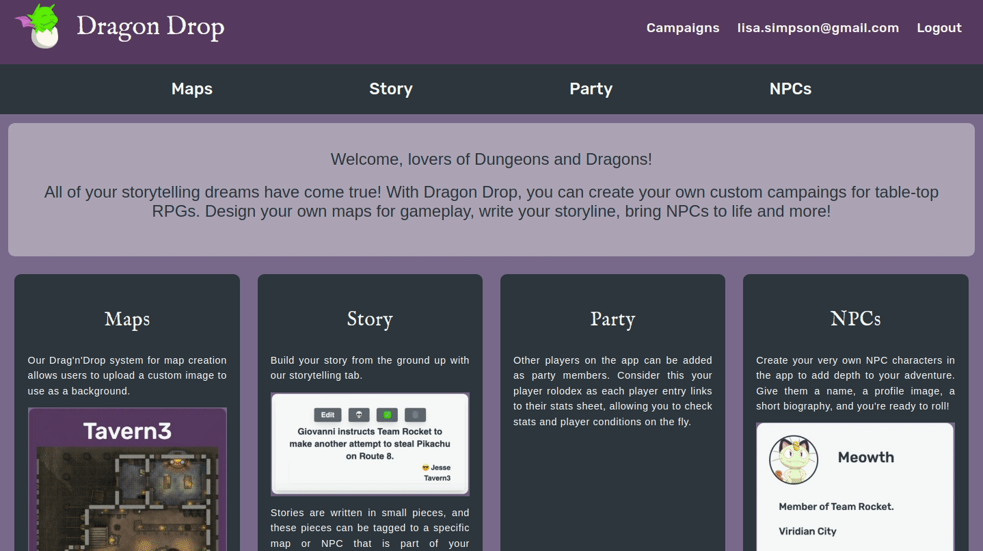The image size is (983, 551).
Task: Click the Edit button in story preview
Action: [x=328, y=415]
